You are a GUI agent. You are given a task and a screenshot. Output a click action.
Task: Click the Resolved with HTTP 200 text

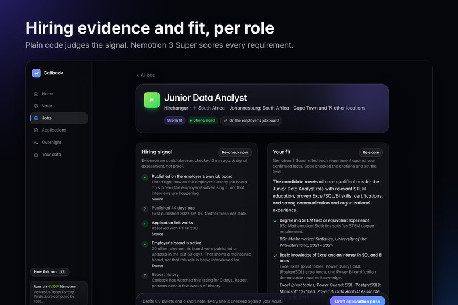click(175, 228)
